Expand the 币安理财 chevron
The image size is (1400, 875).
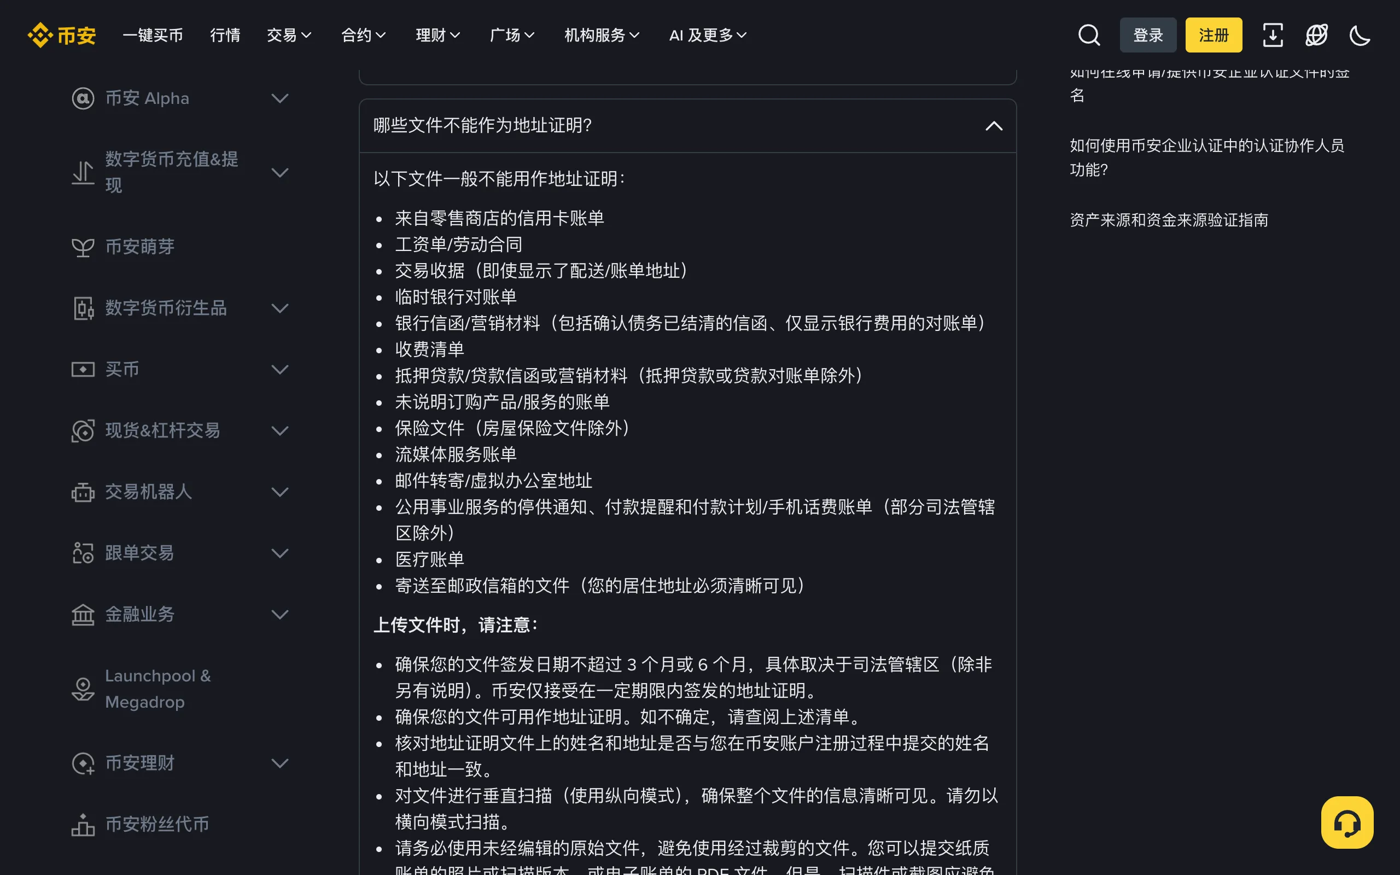280,763
